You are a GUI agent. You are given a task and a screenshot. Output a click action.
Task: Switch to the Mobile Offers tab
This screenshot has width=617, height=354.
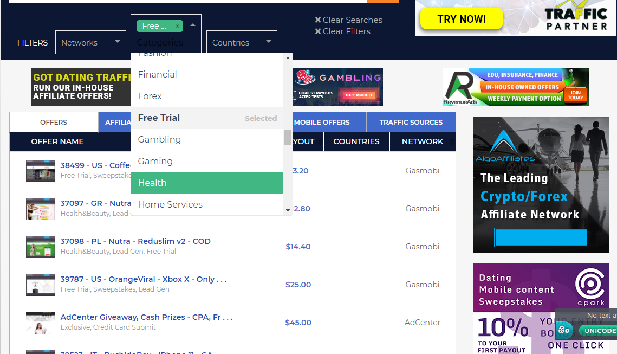(321, 122)
